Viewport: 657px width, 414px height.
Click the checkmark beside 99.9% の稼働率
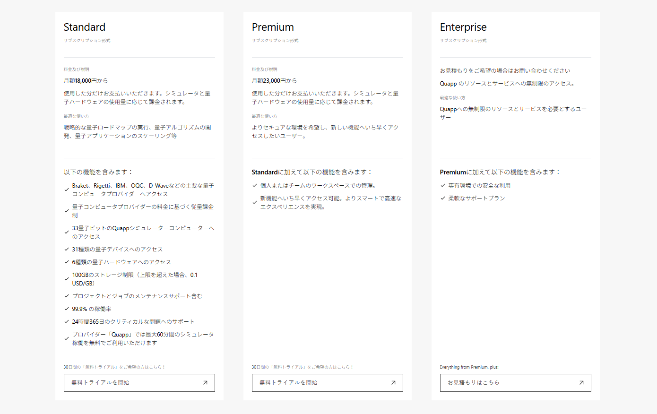pyautogui.click(x=67, y=309)
